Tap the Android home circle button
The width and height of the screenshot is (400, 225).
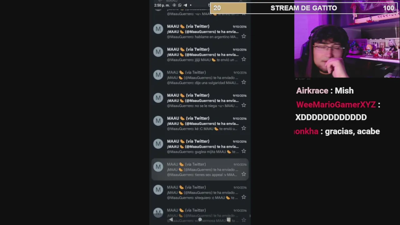point(200,220)
